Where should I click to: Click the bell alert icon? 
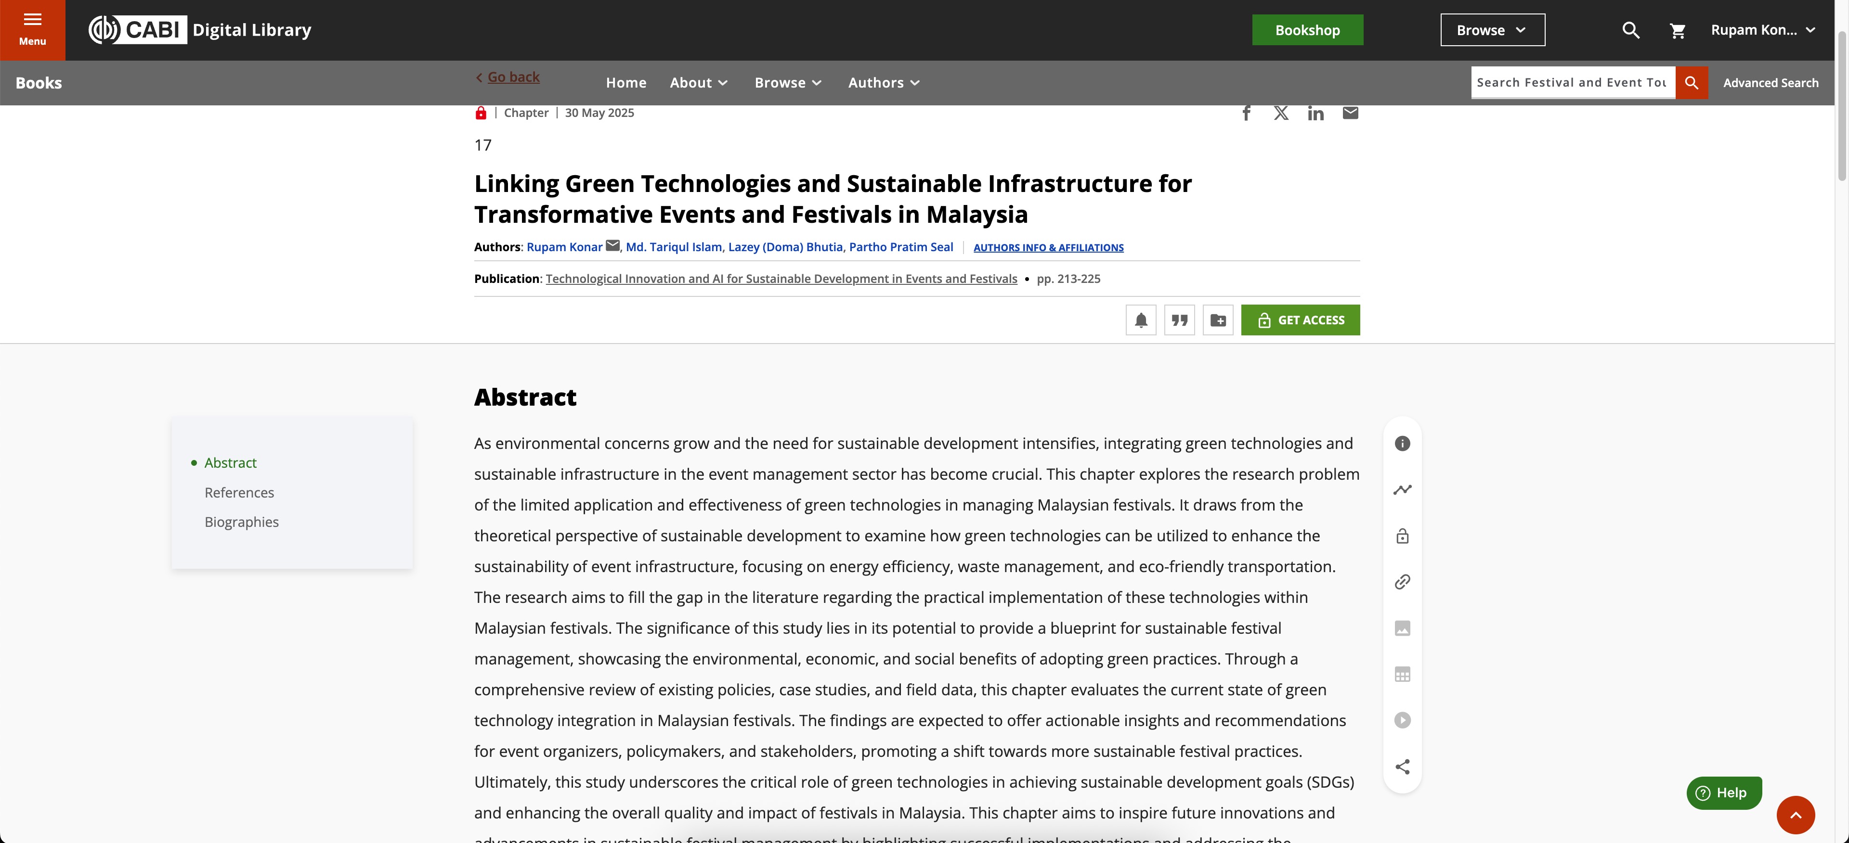pyautogui.click(x=1141, y=320)
